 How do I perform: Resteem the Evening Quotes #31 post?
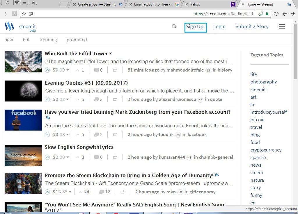115,99
